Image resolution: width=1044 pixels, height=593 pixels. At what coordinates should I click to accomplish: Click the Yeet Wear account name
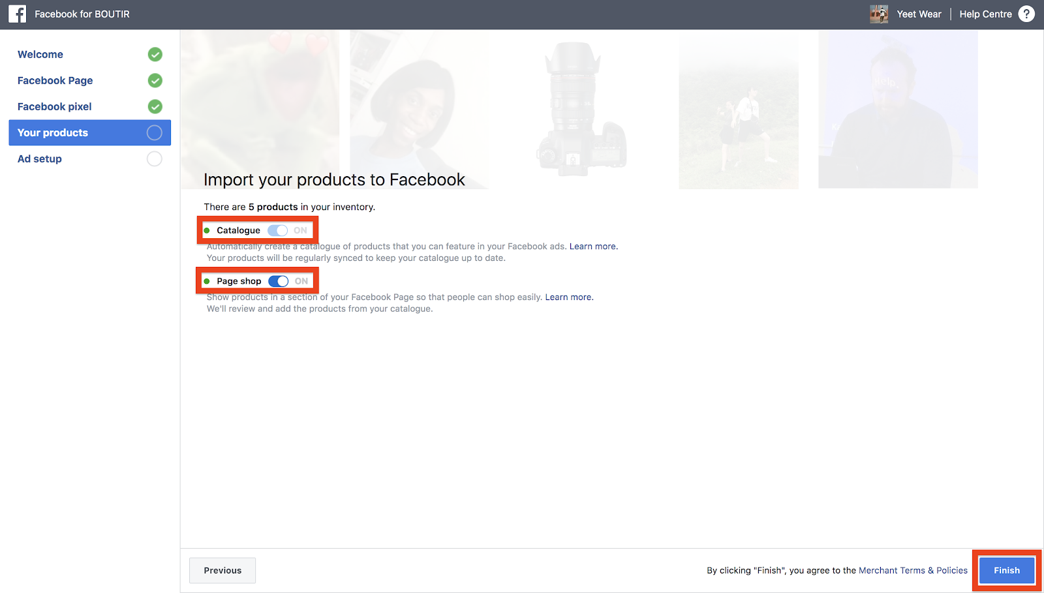(x=919, y=14)
